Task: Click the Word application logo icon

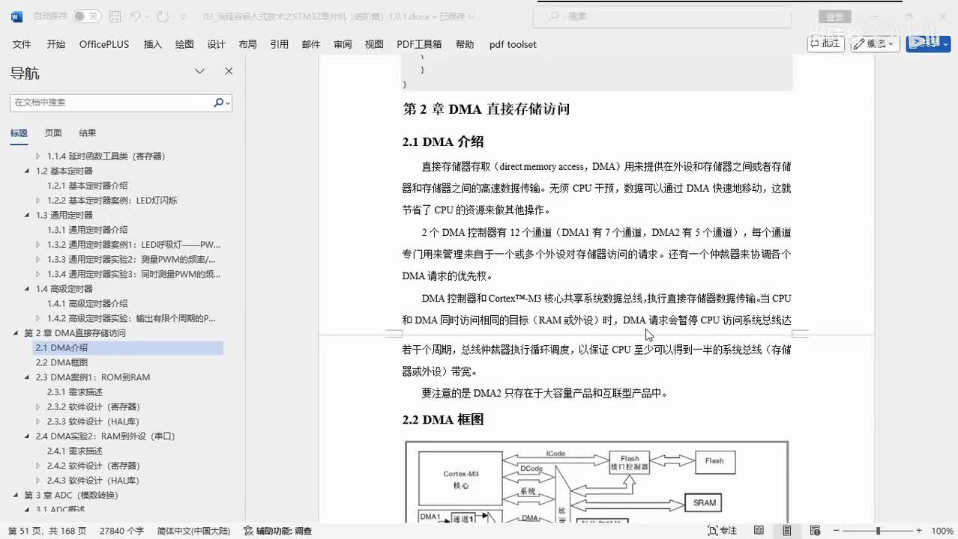Action: [16, 16]
